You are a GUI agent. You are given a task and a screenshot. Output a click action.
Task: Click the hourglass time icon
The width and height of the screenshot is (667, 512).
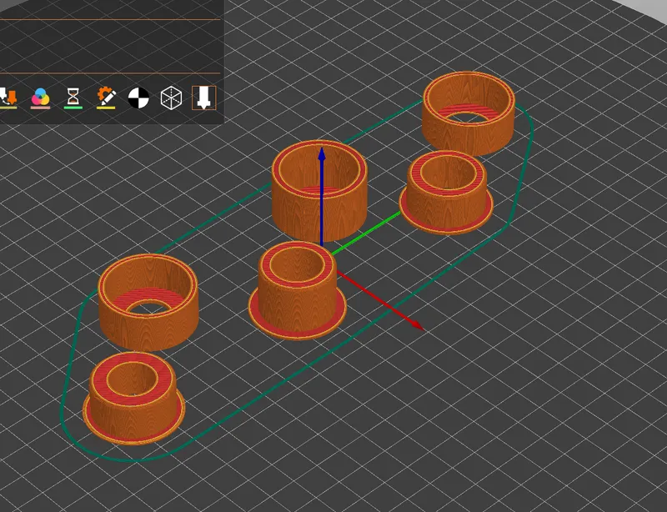click(x=73, y=98)
